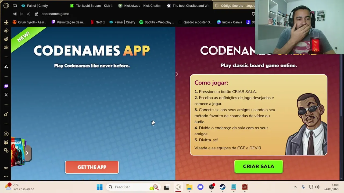The width and height of the screenshot is (344, 193).
Task: Click the agent with sunglasses illustration
Action: 306,124
